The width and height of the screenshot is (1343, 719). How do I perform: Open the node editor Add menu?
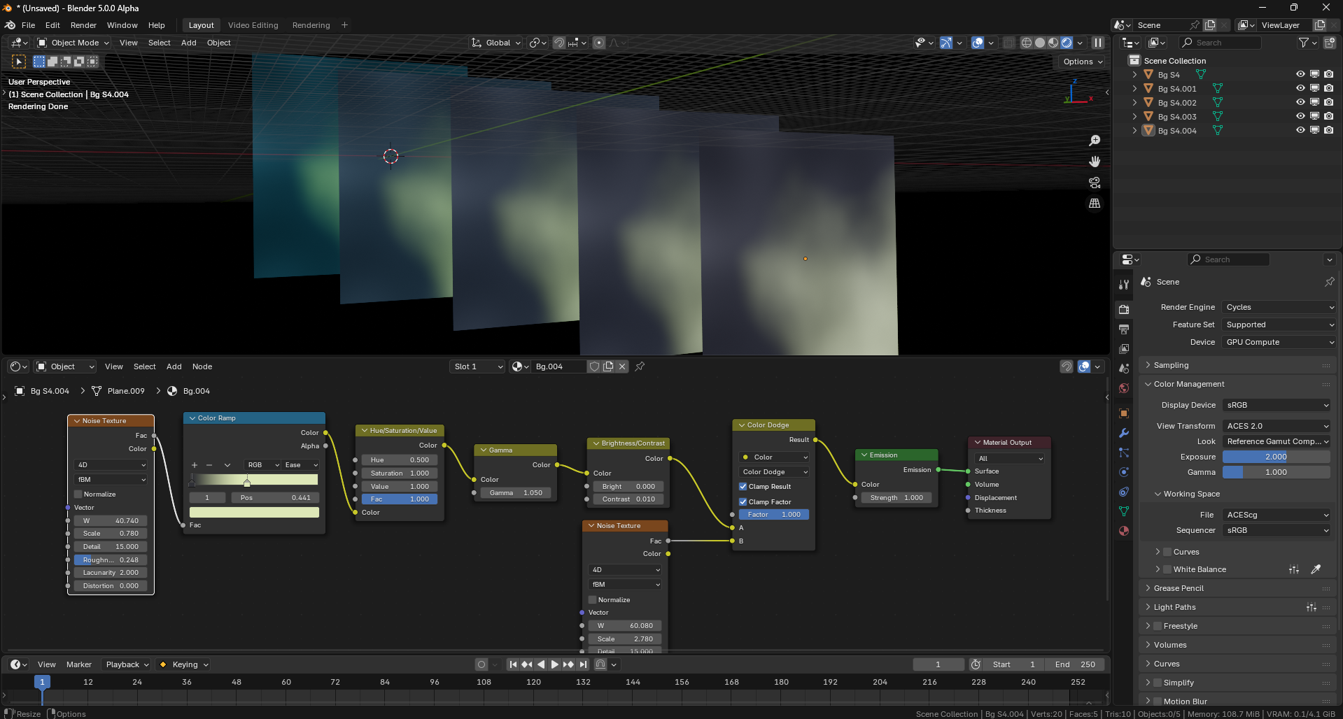[x=174, y=366]
